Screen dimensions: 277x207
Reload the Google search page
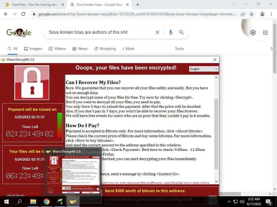(x=23, y=14)
